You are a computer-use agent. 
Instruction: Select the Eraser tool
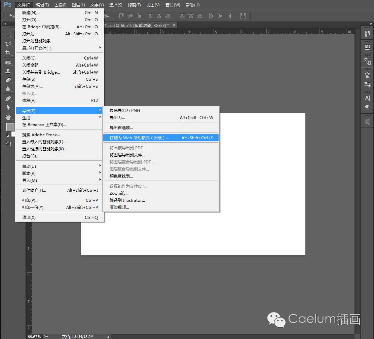pos(8,80)
